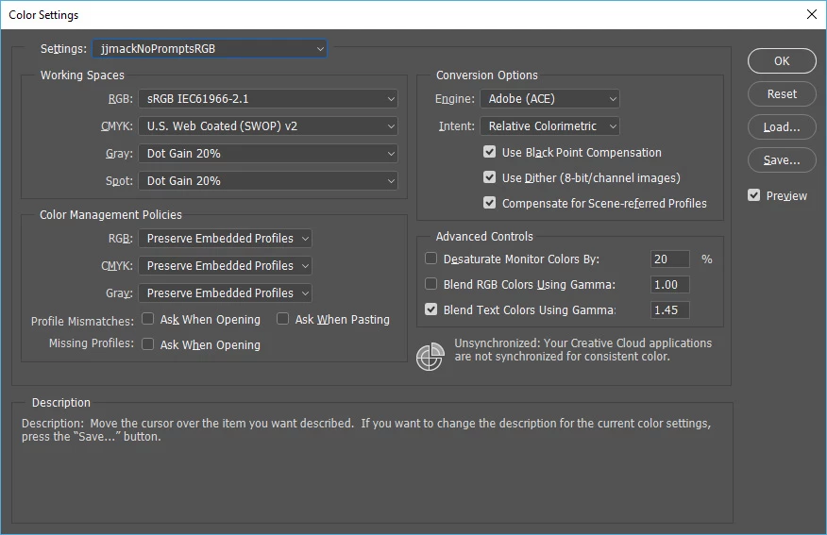827x535 pixels.
Task: Click the Reset button
Action: [782, 93]
